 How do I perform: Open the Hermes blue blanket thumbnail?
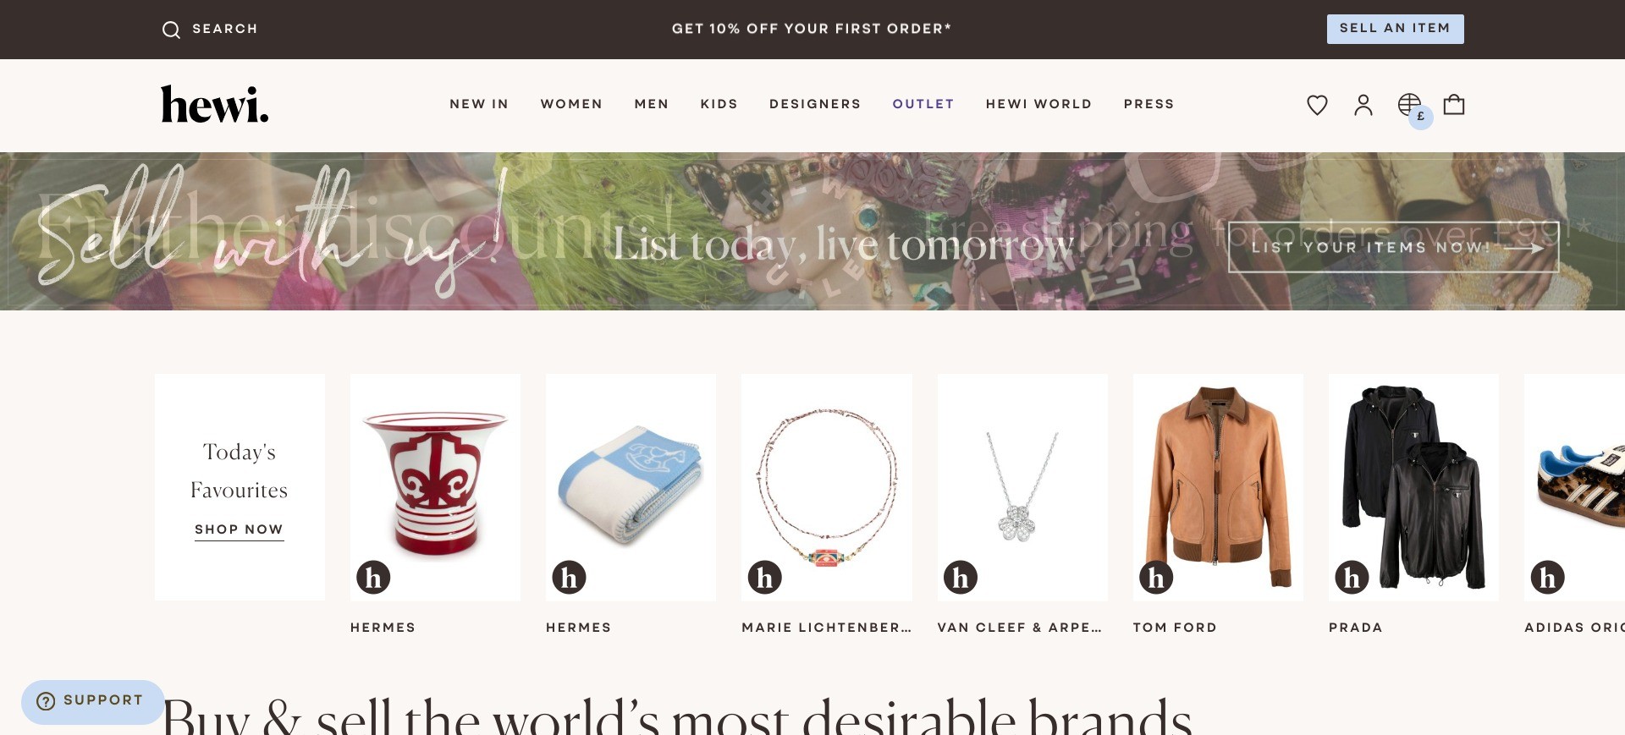631,487
